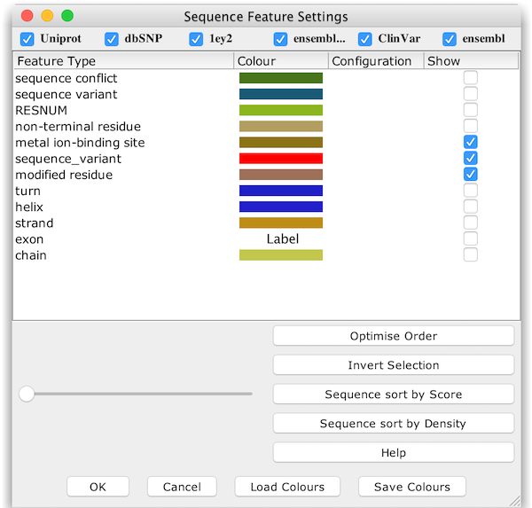Sort sequences by Density
The image size is (532, 508).
[x=393, y=424]
